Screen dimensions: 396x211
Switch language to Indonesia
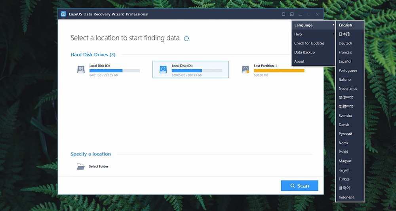[350, 197]
